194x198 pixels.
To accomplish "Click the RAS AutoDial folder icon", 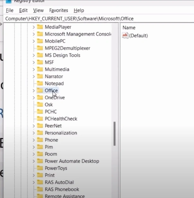I will tap(40, 182).
